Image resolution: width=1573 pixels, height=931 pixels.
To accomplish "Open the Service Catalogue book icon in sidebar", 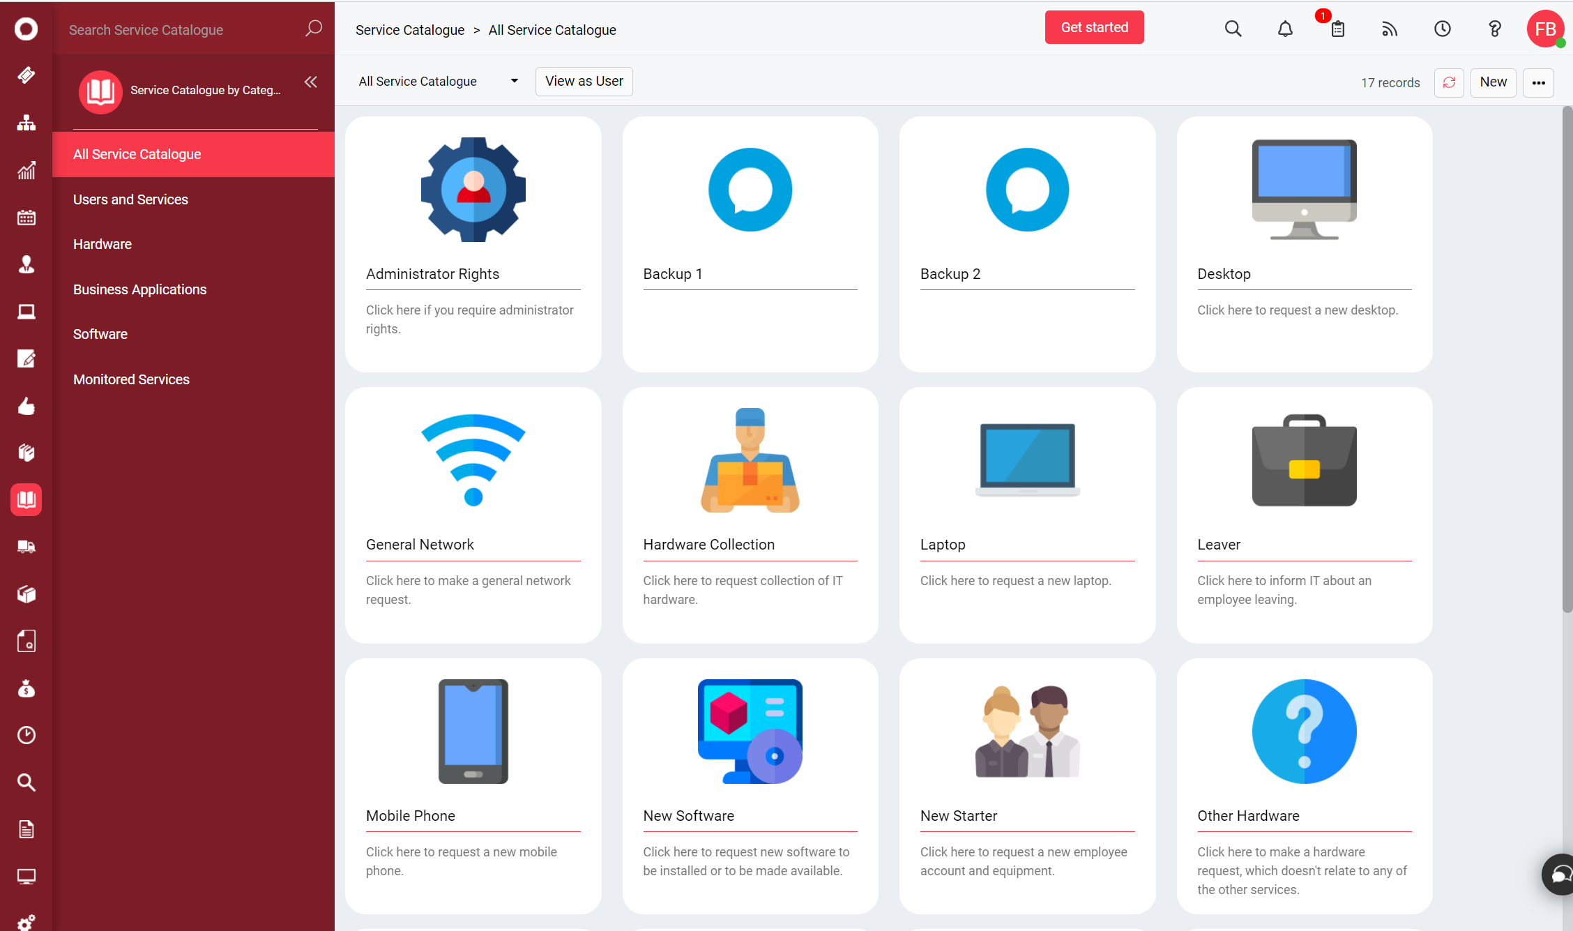I will tap(26, 499).
